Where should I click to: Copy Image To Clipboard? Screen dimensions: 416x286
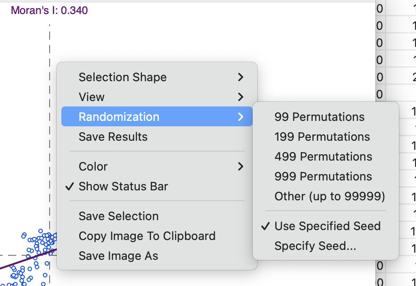click(x=157, y=236)
